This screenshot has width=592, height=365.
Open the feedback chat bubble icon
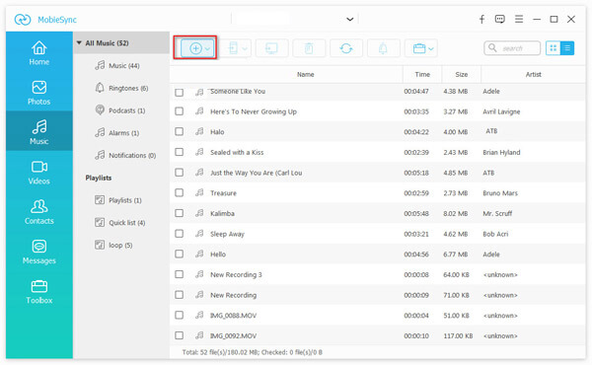[500, 19]
